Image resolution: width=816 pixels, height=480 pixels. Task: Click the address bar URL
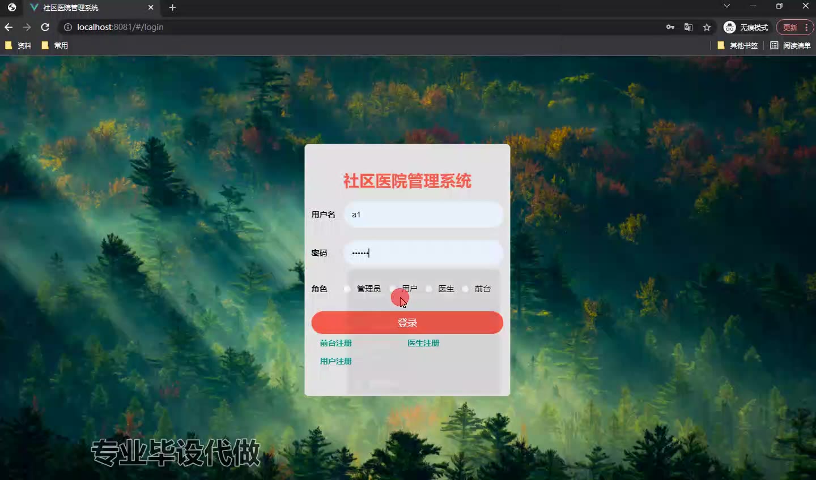120,27
